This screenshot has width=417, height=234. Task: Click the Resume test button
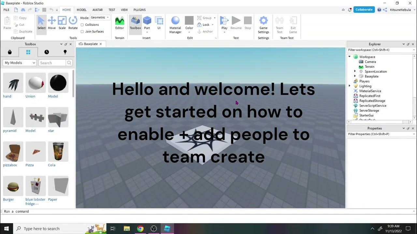click(x=236, y=23)
